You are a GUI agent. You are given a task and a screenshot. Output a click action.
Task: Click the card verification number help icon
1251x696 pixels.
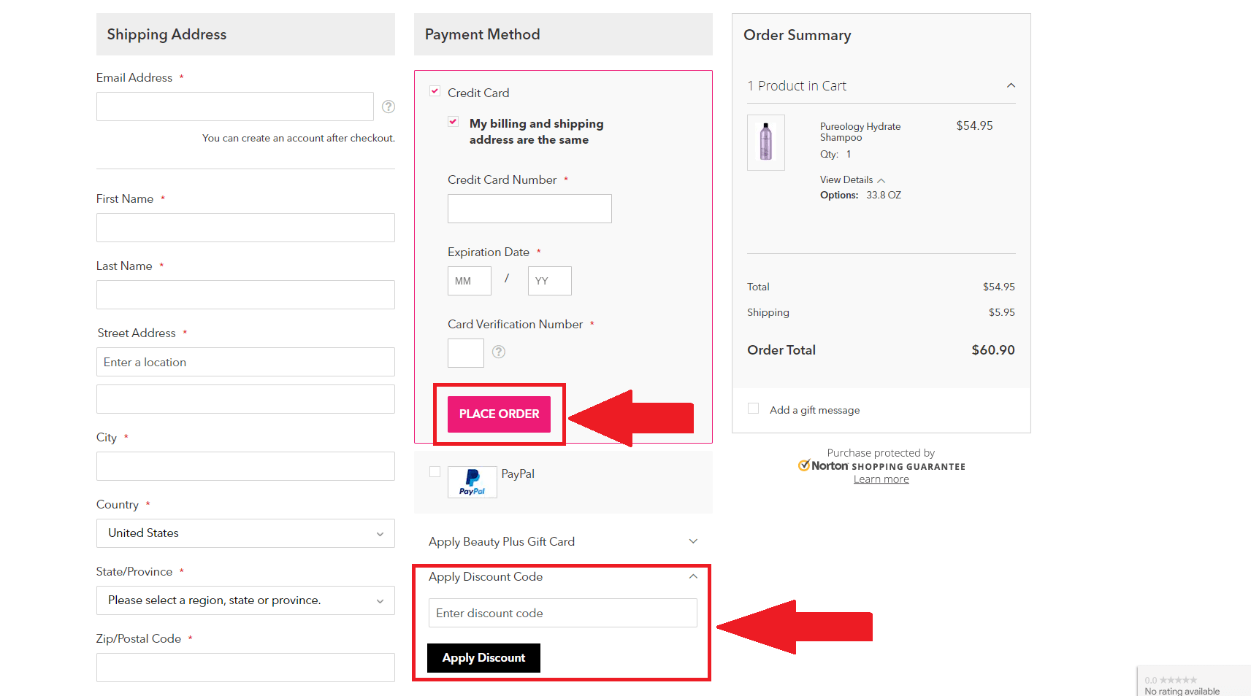tap(499, 352)
